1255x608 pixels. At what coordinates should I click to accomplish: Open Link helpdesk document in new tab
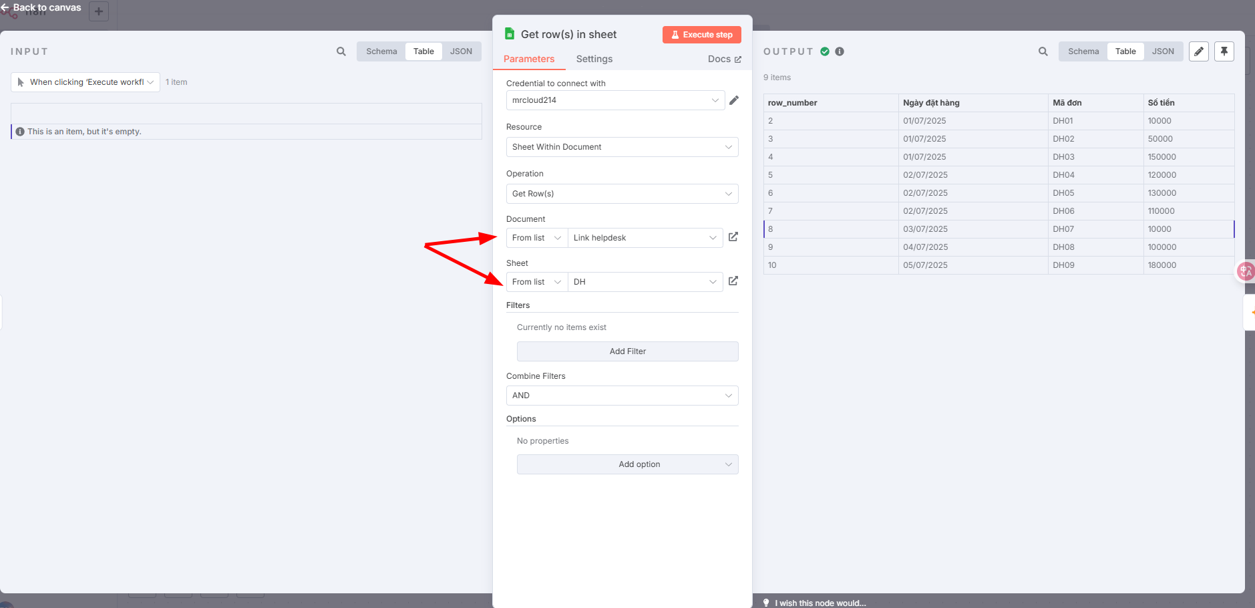pyautogui.click(x=733, y=237)
